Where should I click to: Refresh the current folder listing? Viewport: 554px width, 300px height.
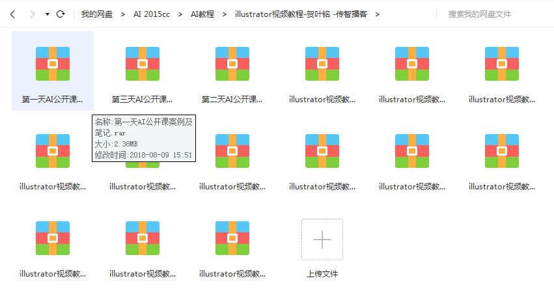(x=61, y=14)
